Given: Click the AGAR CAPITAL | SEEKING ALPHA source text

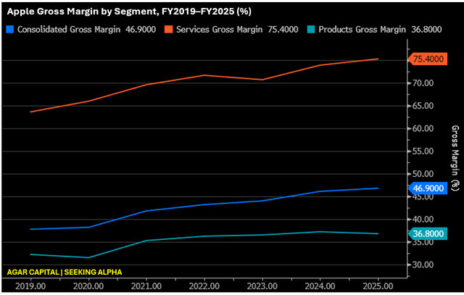Looking at the screenshot, I should pos(65,273).
